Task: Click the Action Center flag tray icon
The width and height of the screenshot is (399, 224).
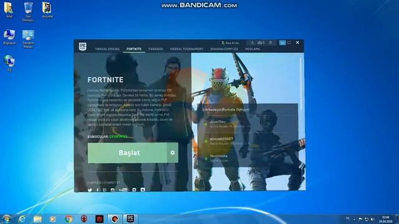Action: click(360, 219)
